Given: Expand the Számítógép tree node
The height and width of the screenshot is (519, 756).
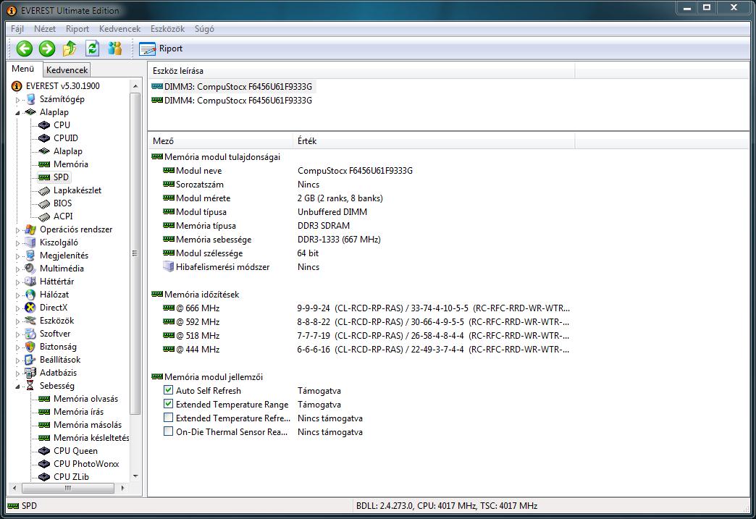Looking at the screenshot, I should [18, 100].
